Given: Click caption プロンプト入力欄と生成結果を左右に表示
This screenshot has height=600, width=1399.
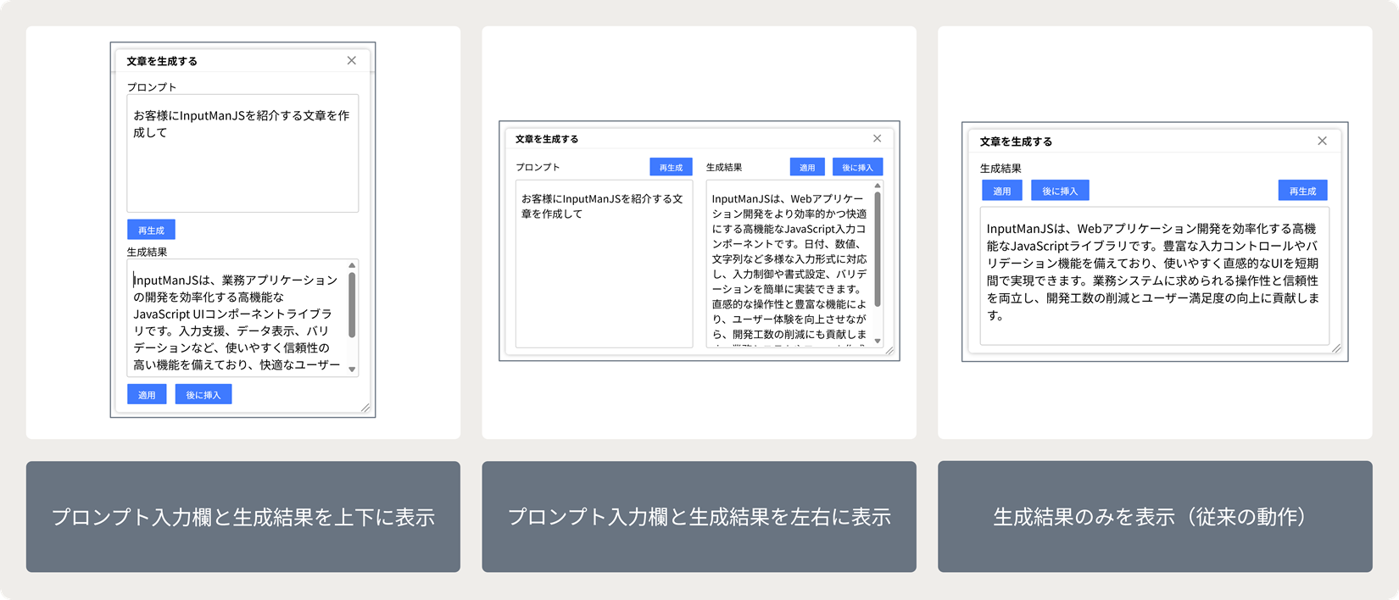Looking at the screenshot, I should point(699,517).
